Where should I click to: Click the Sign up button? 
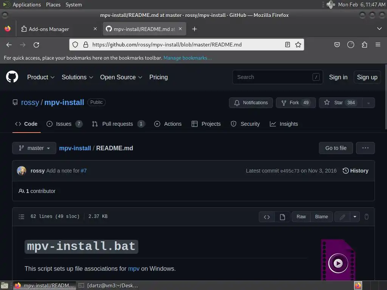coord(367,77)
